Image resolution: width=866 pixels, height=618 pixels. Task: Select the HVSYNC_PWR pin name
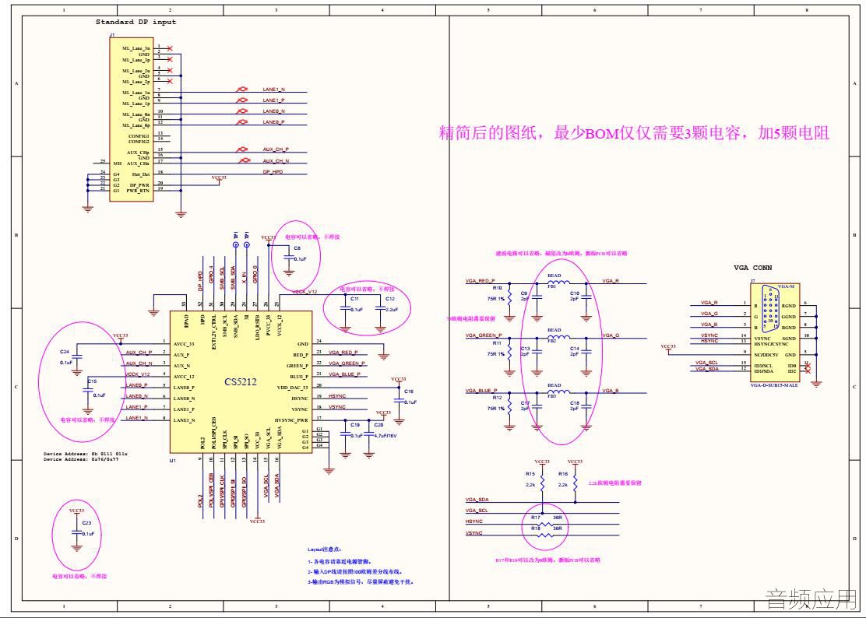tap(291, 420)
